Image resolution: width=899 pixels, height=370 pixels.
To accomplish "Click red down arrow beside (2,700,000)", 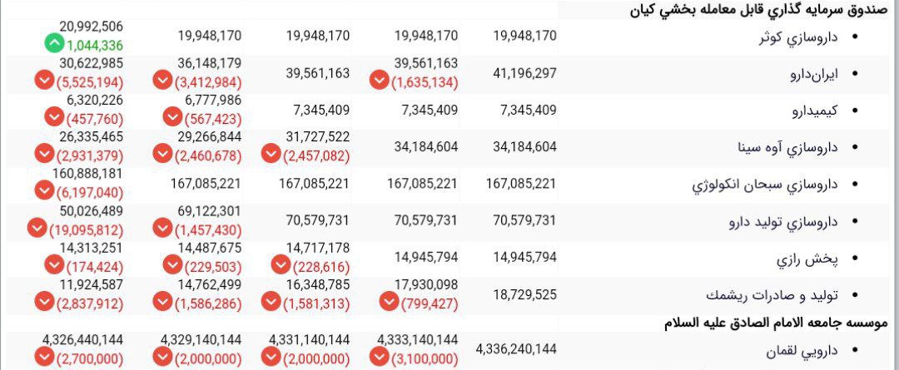I will (x=44, y=357).
